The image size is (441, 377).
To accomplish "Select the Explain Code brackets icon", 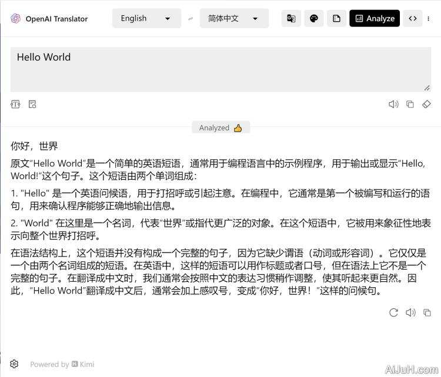I will (x=413, y=18).
